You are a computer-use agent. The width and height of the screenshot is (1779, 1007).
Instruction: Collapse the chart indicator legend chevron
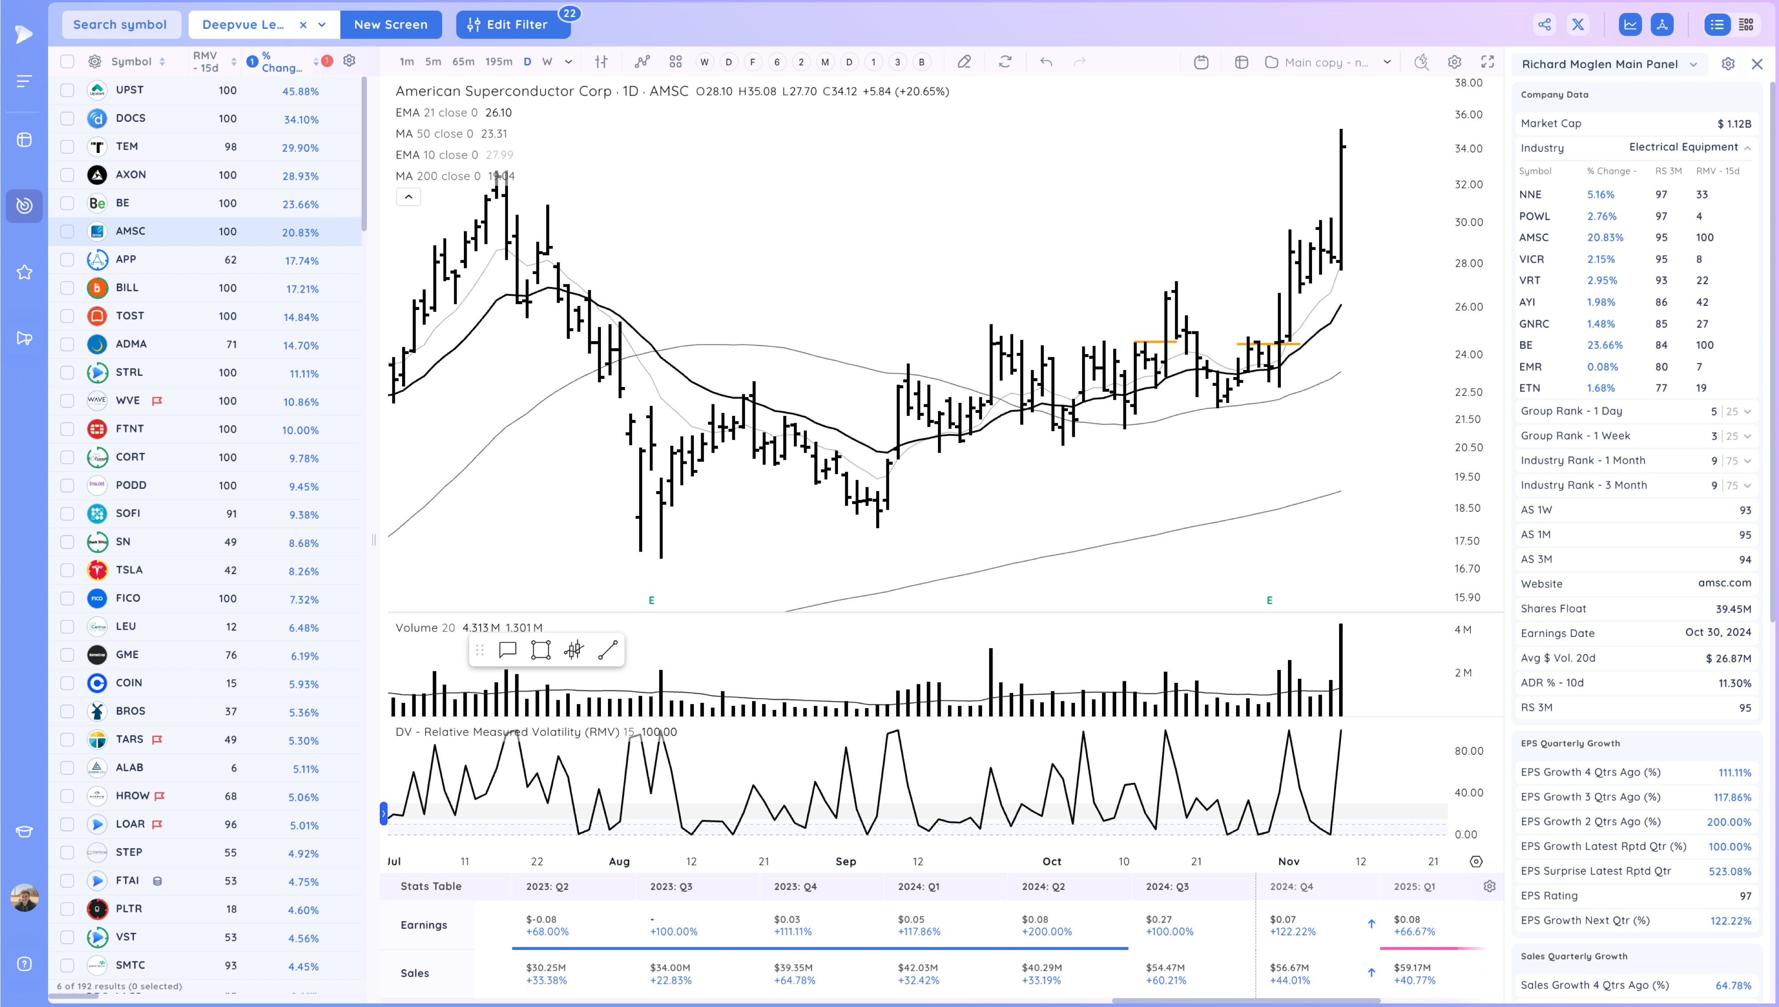tap(409, 197)
